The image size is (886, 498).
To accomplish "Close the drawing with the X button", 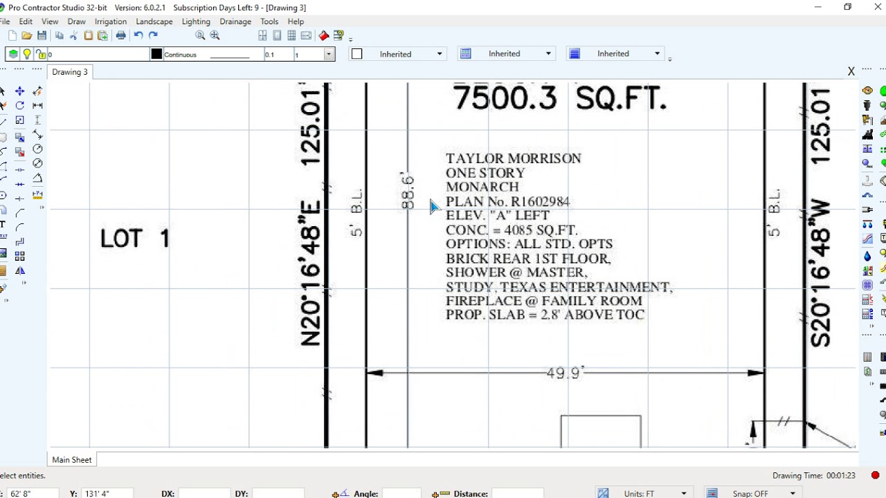I will (851, 71).
